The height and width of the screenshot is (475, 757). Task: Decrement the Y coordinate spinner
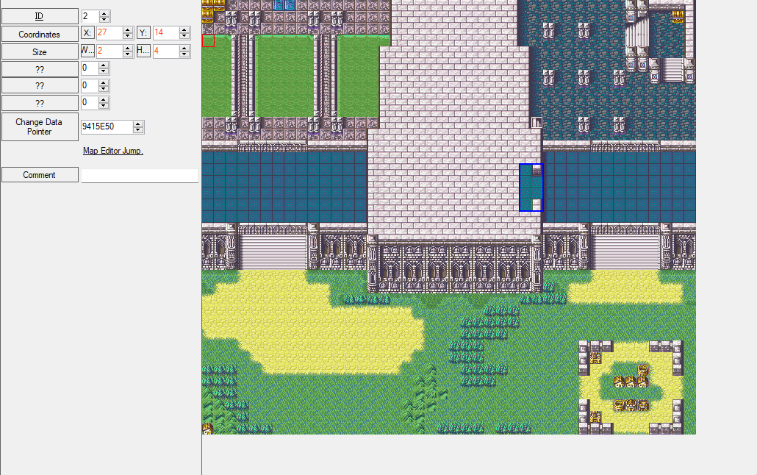(184, 36)
